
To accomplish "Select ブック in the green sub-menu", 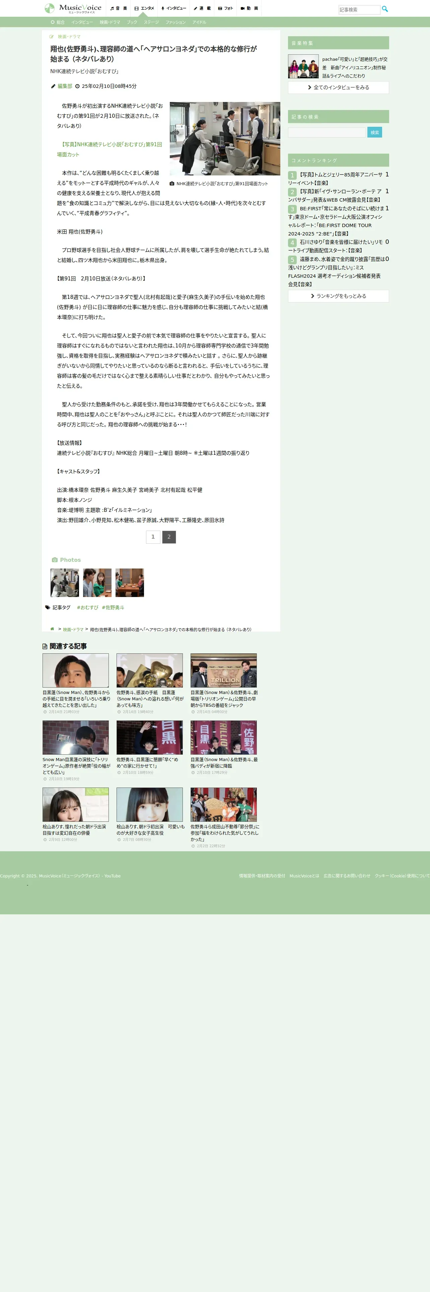I will click(x=132, y=22).
